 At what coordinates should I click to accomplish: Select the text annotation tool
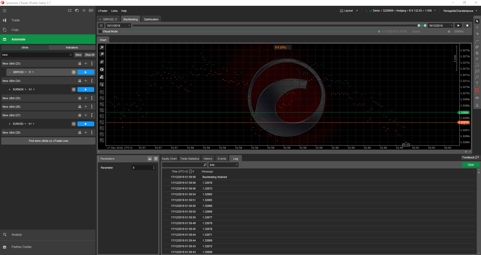pos(477,83)
